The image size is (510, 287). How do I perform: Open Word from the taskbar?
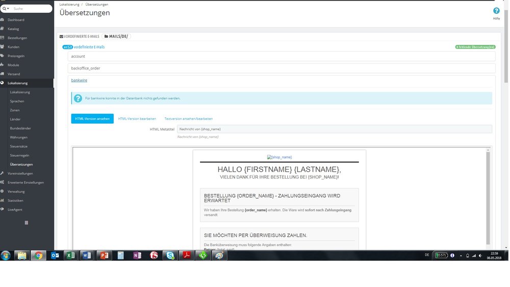pos(87,256)
